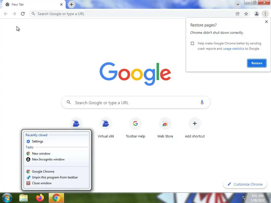Click the network icon in system tray
The image size is (271, 203).
244,198
